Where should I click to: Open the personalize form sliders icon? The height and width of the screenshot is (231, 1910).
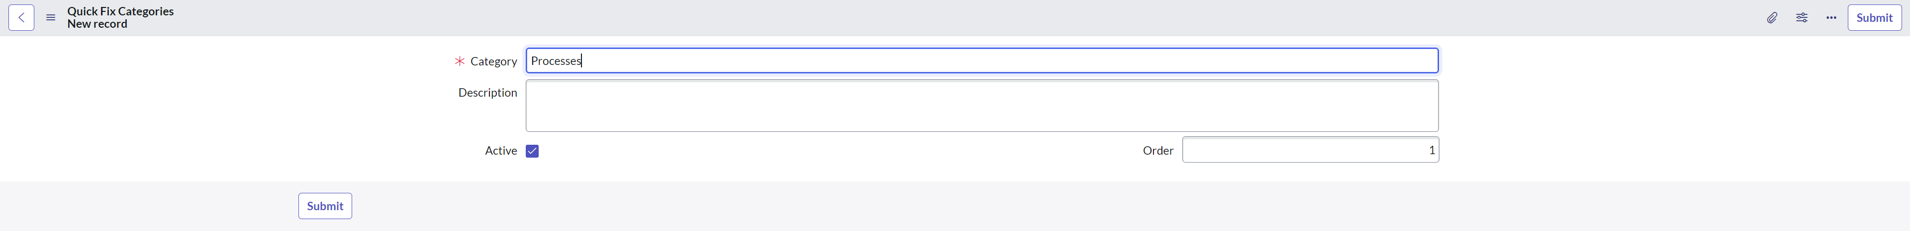point(1801,18)
